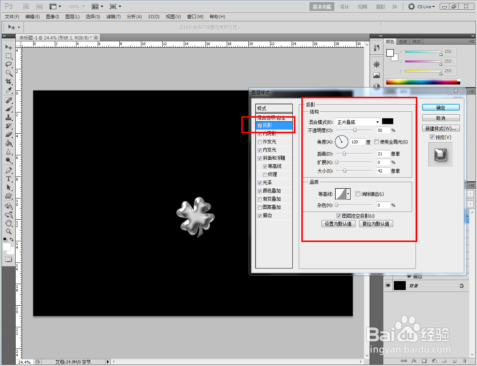This screenshot has height=366, width=477.
Task: Swap foreground and background colors
Action: [x=12, y=239]
